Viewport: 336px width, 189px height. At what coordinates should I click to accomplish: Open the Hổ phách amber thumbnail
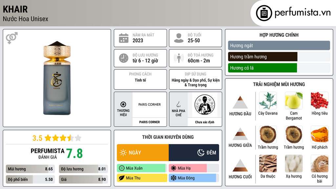point(320,134)
